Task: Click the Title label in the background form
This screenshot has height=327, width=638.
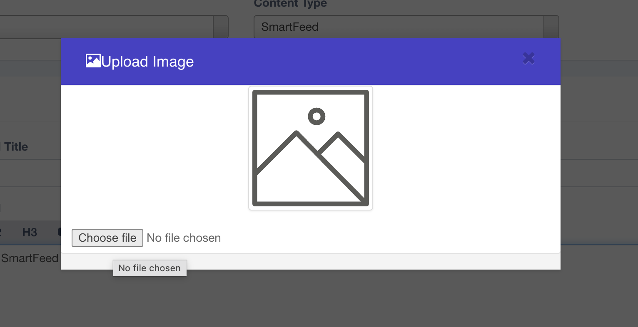Action: (16, 147)
